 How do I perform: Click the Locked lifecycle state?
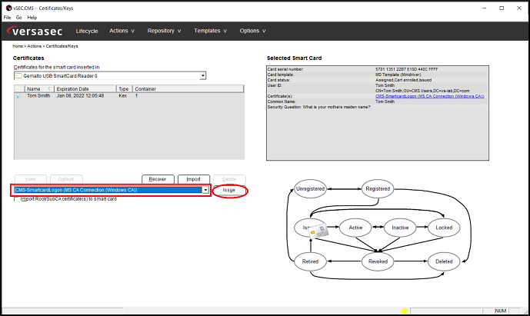444,228
